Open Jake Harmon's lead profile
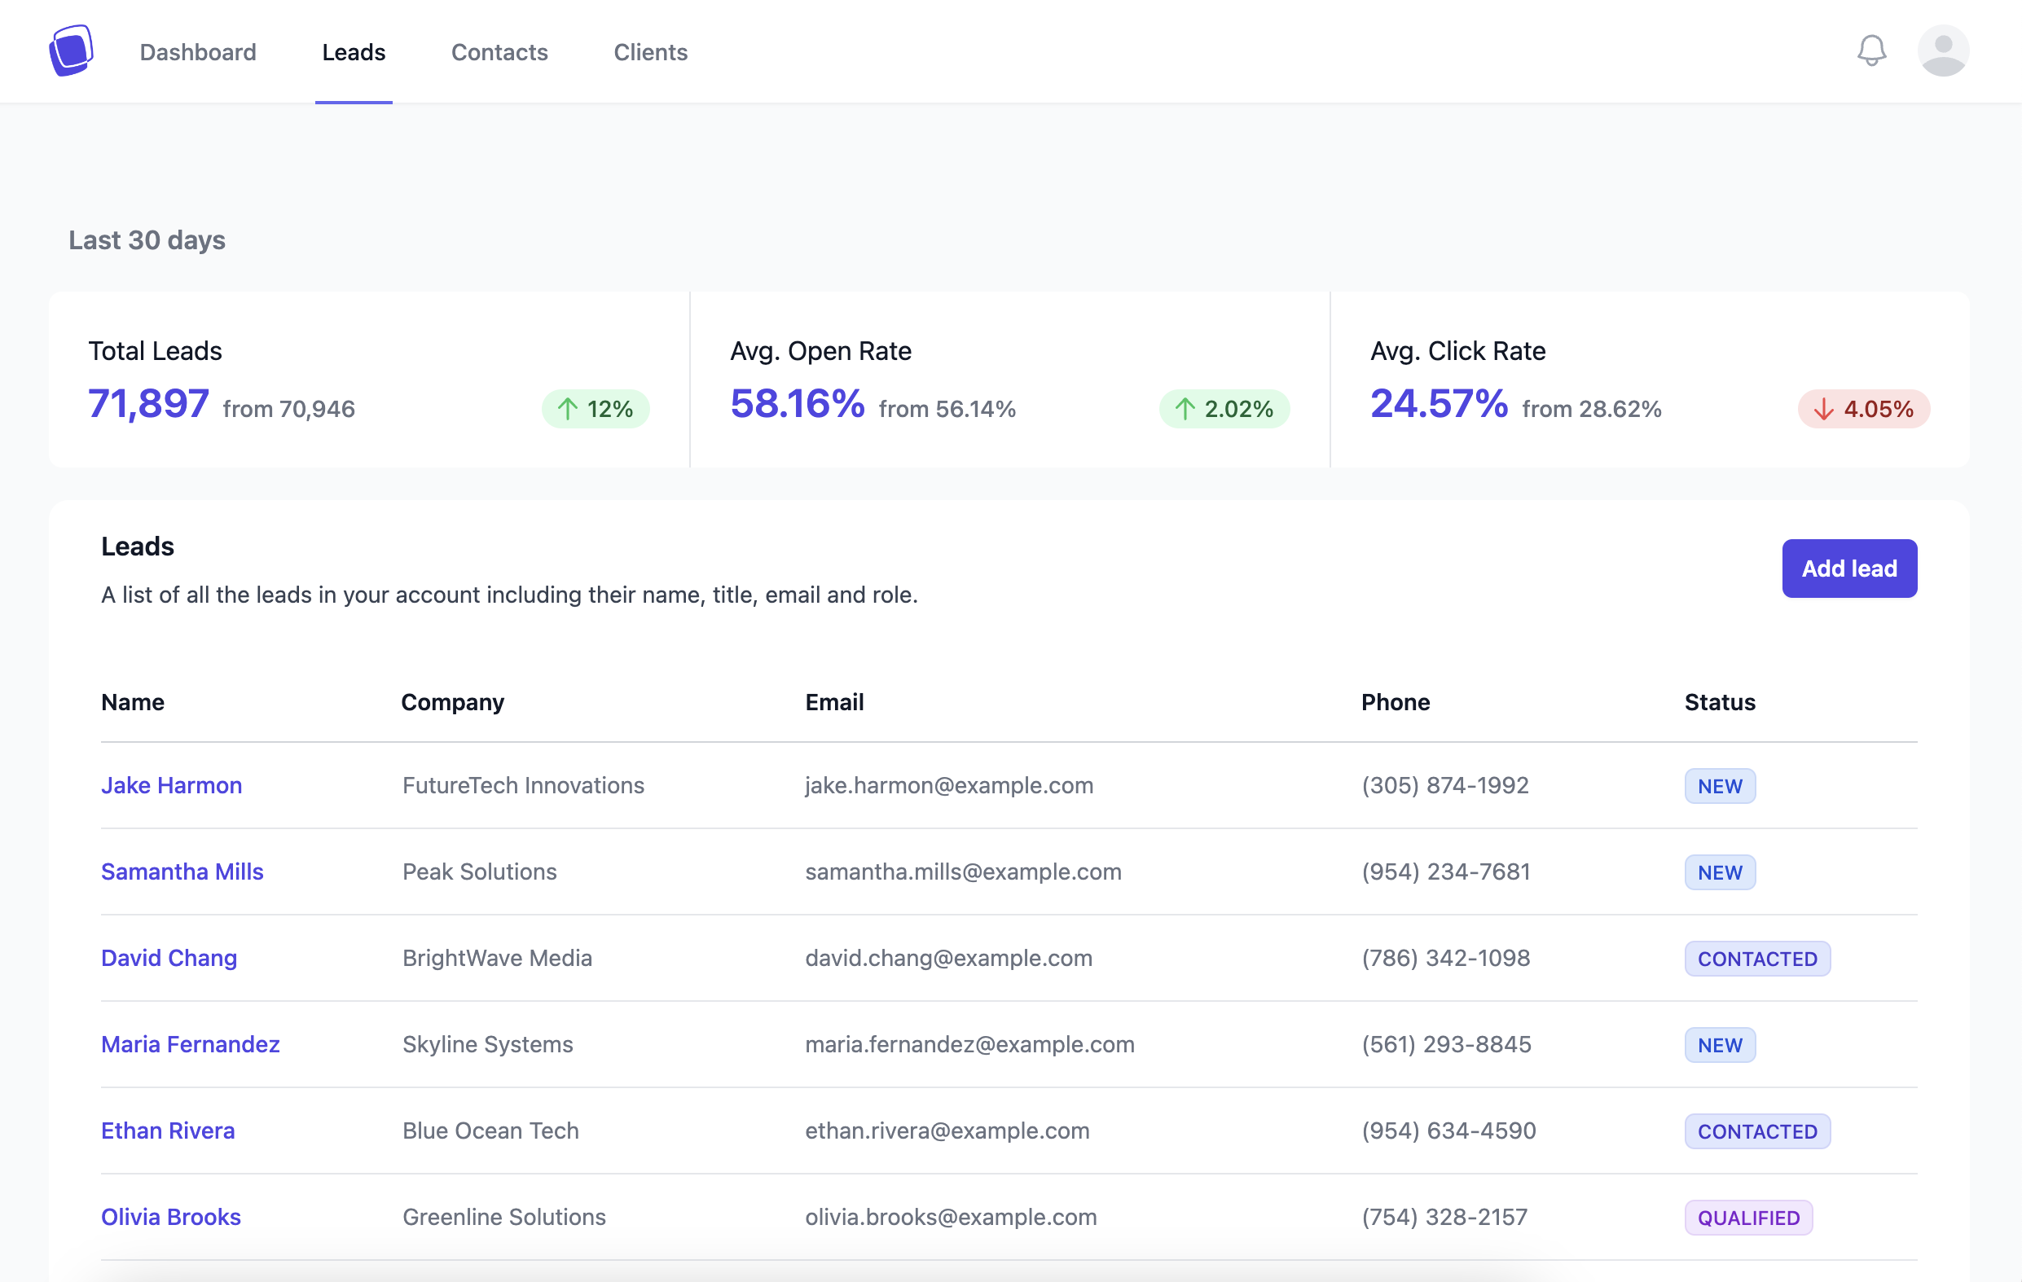The width and height of the screenshot is (2022, 1282). (x=171, y=786)
